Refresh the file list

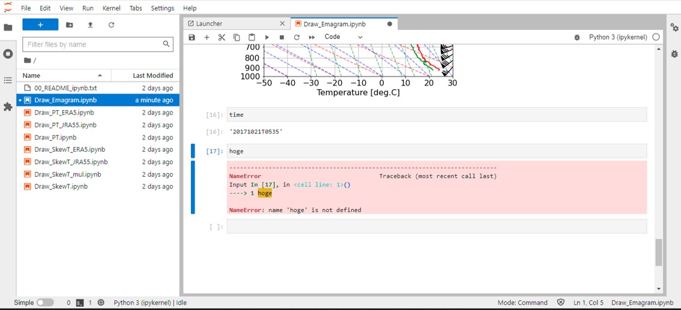point(111,25)
